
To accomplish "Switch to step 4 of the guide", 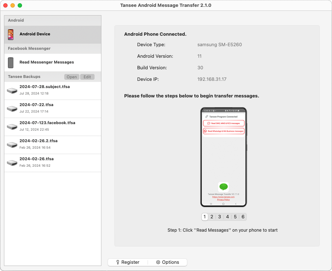I will 227,217.
